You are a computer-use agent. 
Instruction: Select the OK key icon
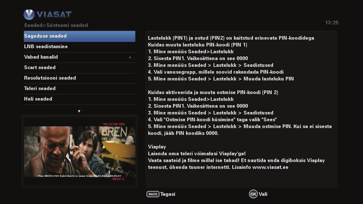253,194
